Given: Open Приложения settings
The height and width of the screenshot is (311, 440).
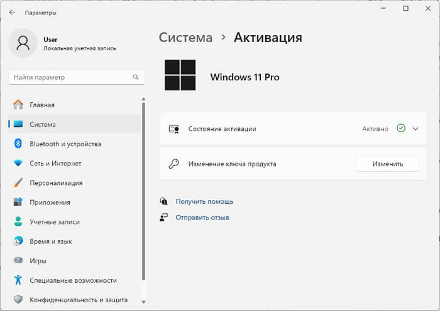Looking at the screenshot, I should pyautogui.click(x=75, y=202).
